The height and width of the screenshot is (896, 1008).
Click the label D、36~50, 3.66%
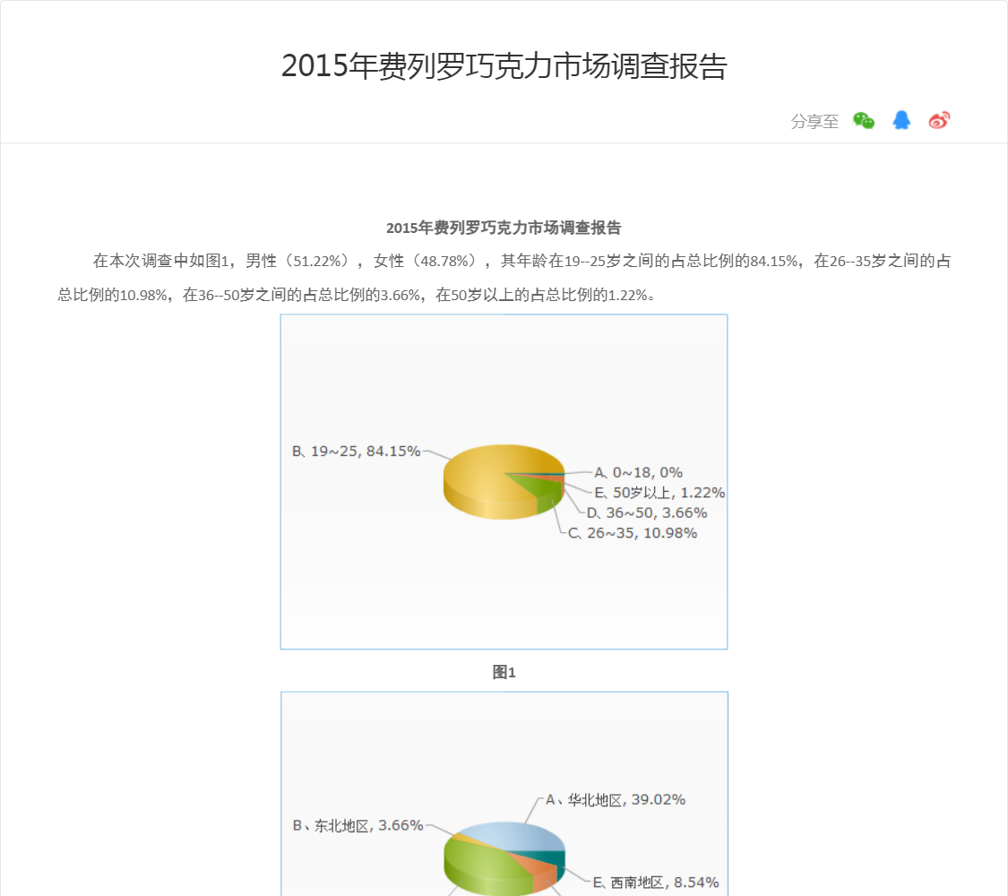pos(647,513)
